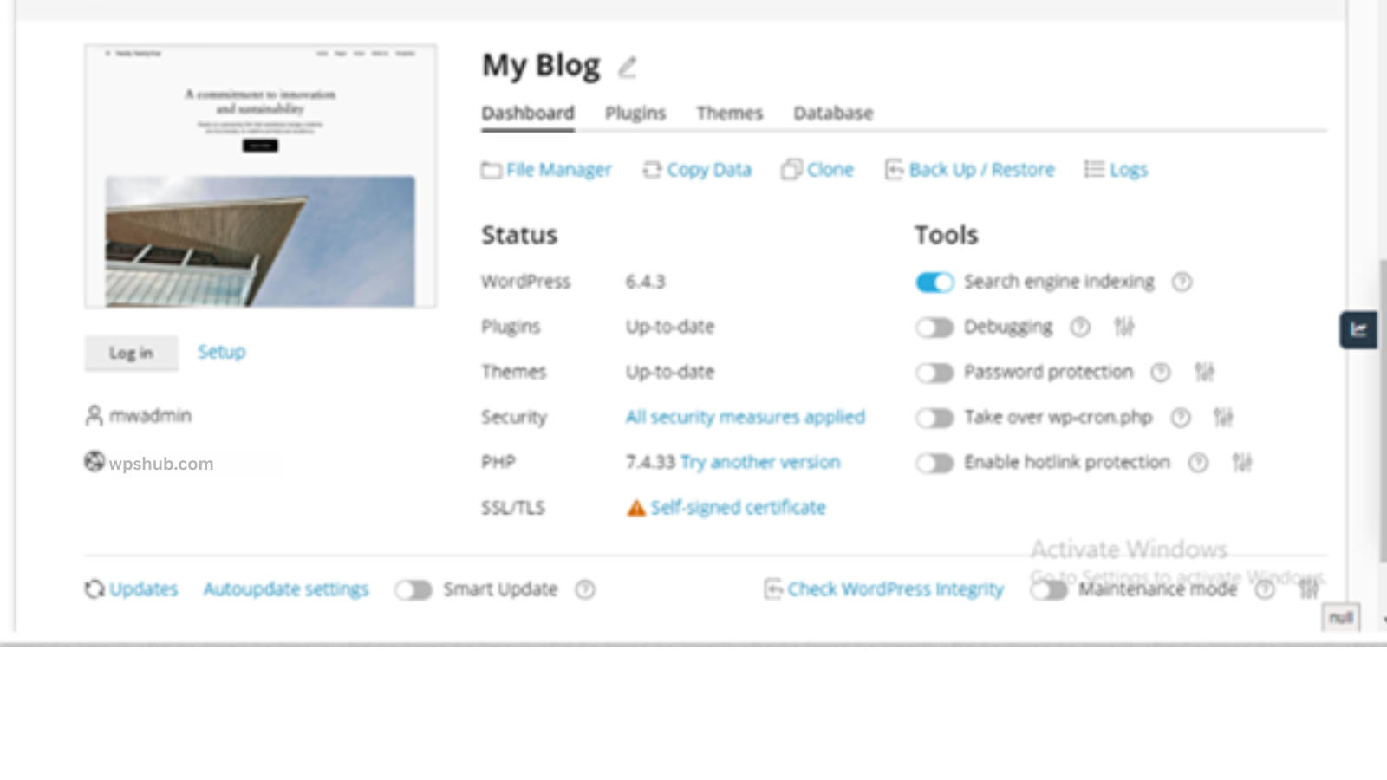Screen dimensions: 1387x780
Task: Open the Debugging settings sliders icon
Action: (x=1123, y=327)
